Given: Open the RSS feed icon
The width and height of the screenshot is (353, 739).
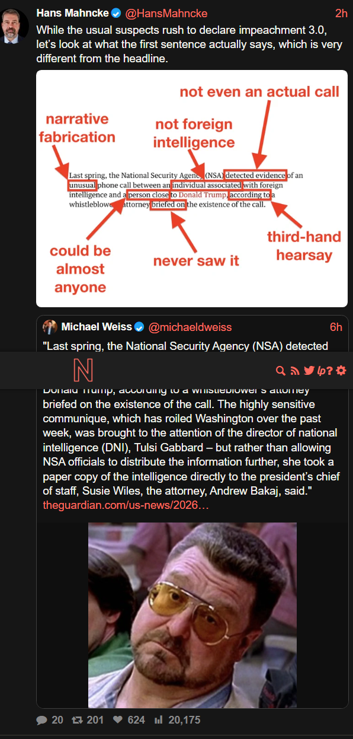Looking at the screenshot, I should pos(295,371).
